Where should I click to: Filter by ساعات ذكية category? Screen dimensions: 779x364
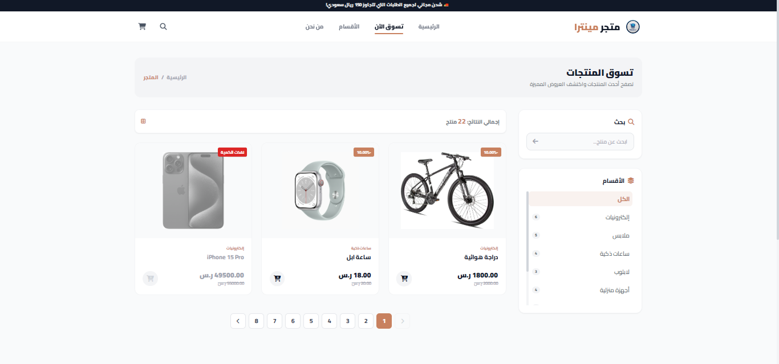(x=581, y=253)
